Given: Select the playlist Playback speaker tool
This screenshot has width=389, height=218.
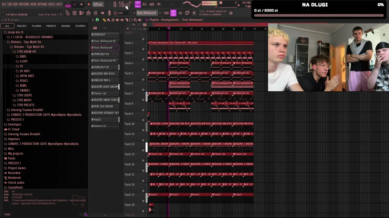Looking at the screenshot, I should [140, 20].
